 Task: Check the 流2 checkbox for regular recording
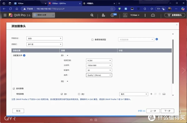click(79, 94)
